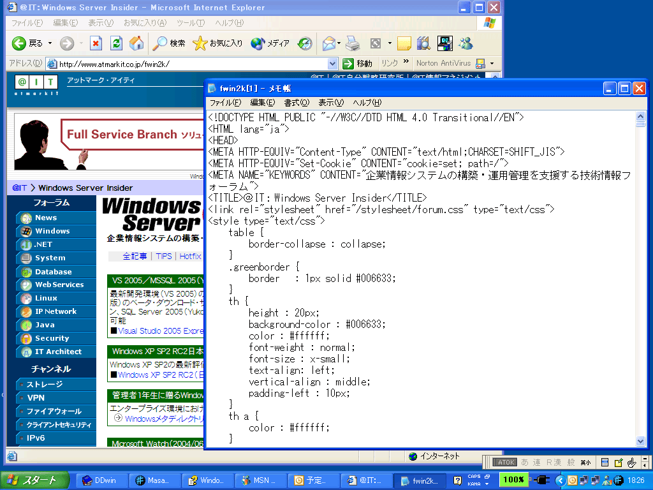Click the 100% green indicator in tray

point(513,479)
